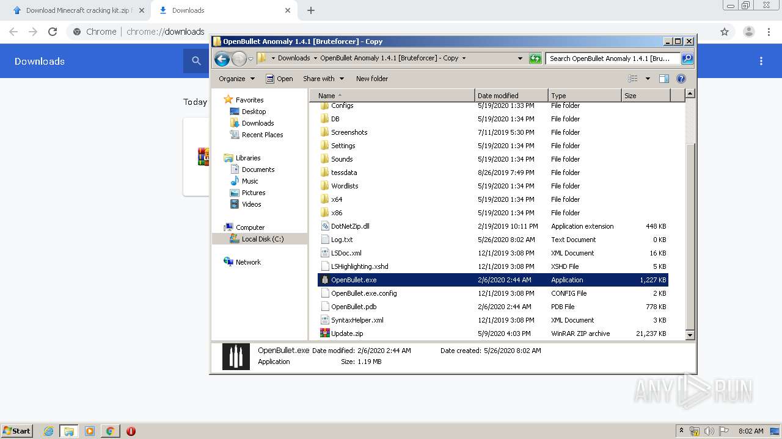Select OpenBullet.pdb file
The height and width of the screenshot is (439, 782).
(493, 307)
